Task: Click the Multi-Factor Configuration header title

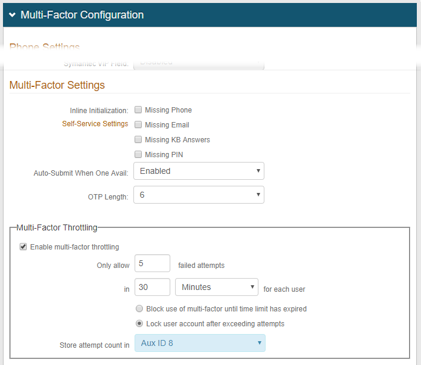Action: (x=82, y=15)
